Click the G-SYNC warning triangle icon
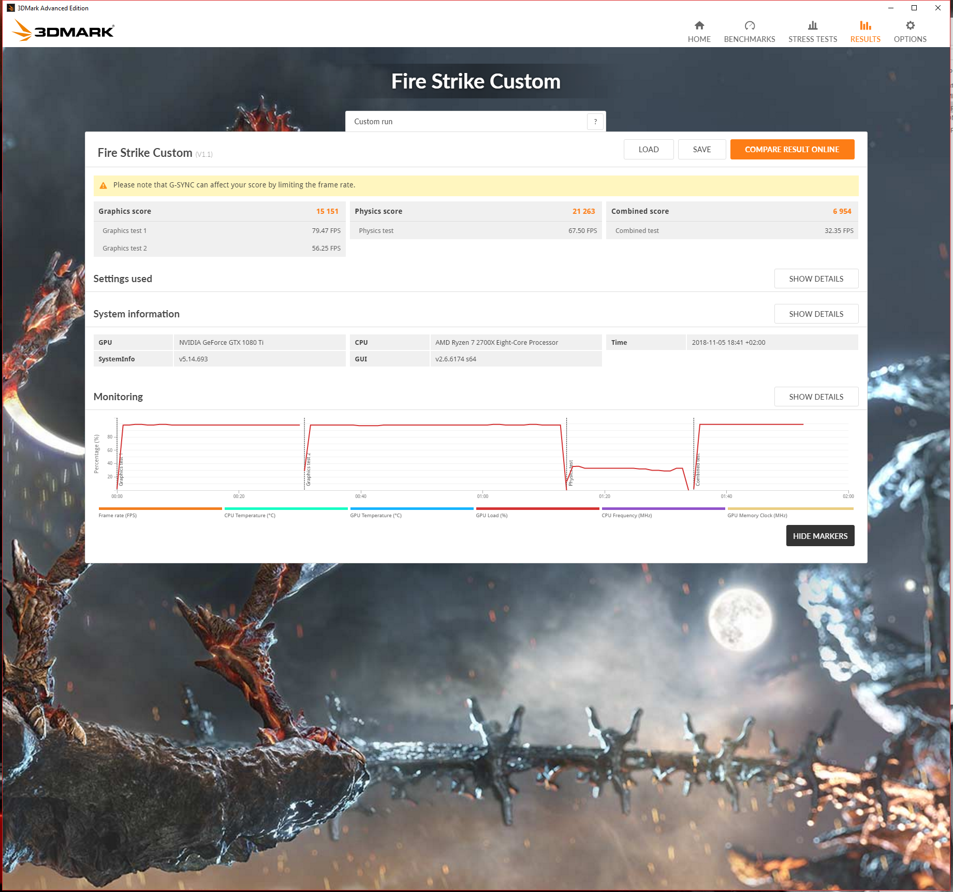The height and width of the screenshot is (892, 953). pos(103,185)
